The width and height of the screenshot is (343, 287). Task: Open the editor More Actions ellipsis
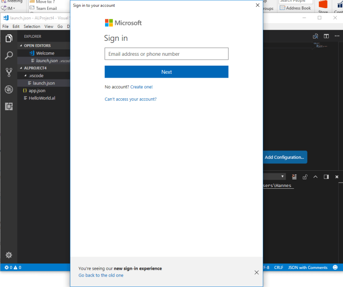[337, 36]
